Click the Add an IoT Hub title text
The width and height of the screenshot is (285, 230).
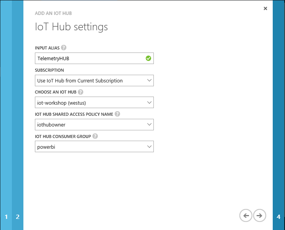click(x=53, y=13)
